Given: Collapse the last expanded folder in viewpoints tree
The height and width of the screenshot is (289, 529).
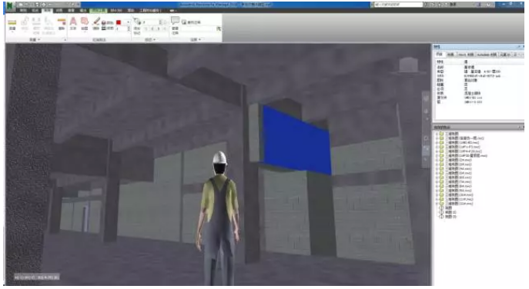Looking at the screenshot, I should 437,204.
